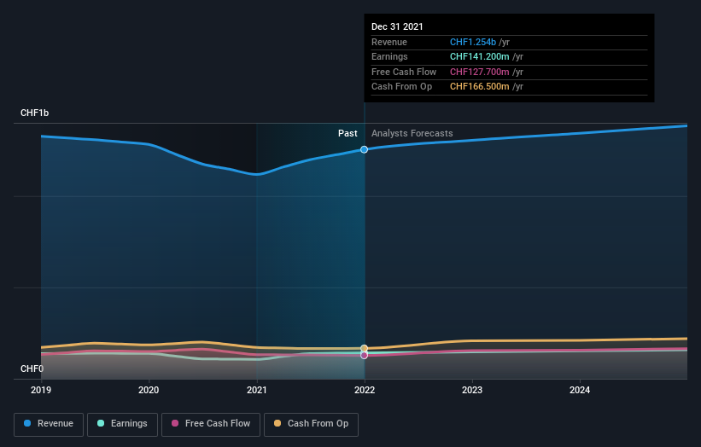Click the 2022 x-axis label

click(365, 390)
